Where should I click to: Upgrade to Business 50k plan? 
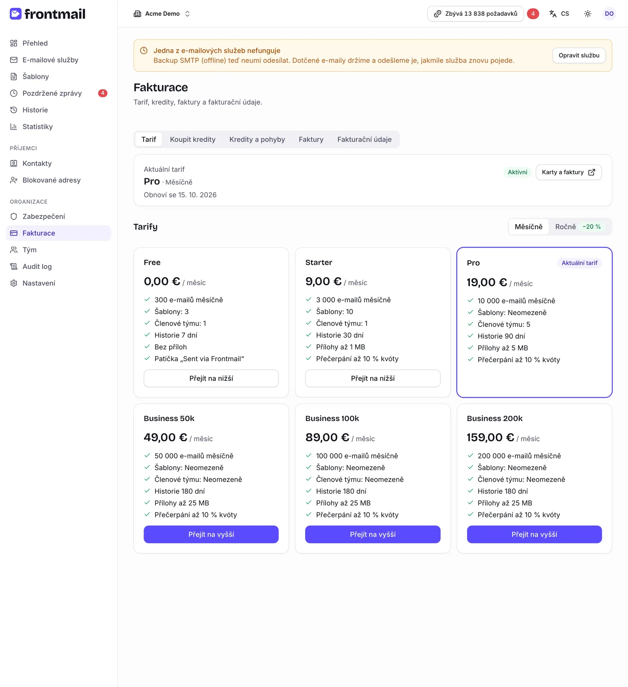point(211,534)
